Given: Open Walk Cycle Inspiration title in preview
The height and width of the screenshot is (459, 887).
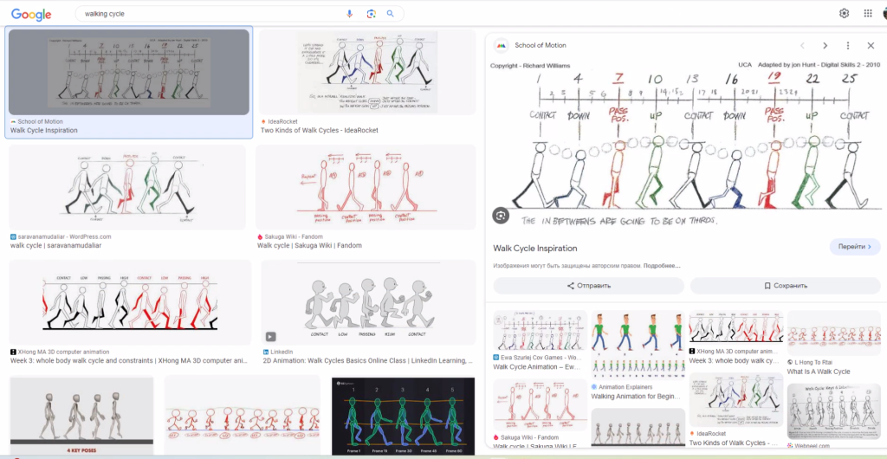Looking at the screenshot, I should 534,249.
